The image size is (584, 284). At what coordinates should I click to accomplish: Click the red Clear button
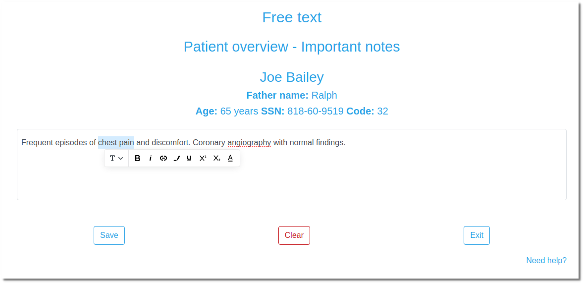click(x=294, y=235)
